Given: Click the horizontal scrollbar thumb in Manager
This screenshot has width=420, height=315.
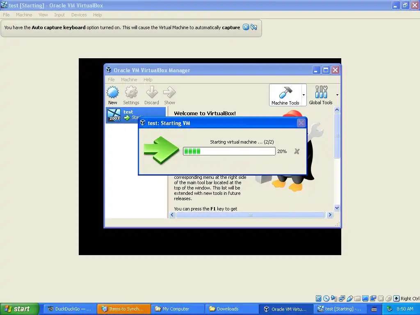Looking at the screenshot, I should click(x=251, y=215).
